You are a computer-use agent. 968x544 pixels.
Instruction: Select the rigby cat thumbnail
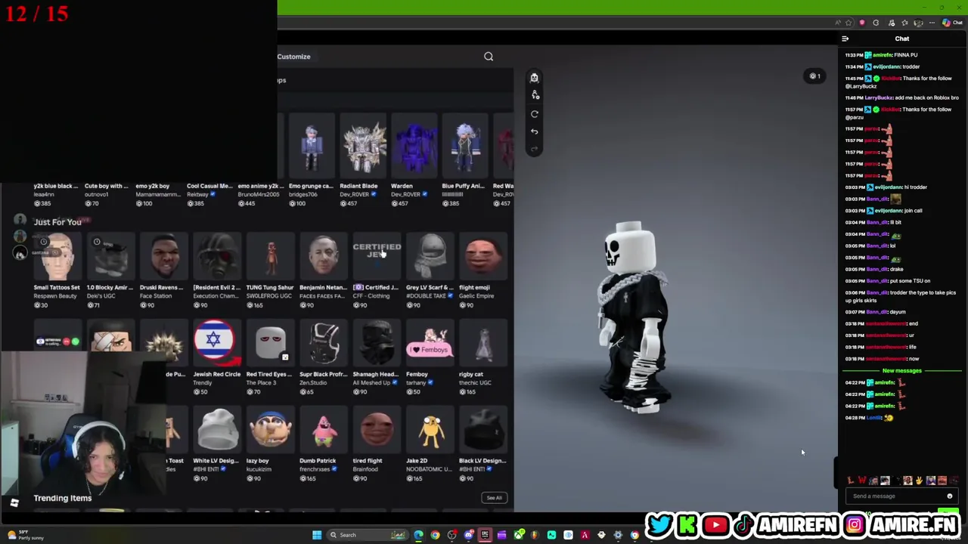point(483,344)
